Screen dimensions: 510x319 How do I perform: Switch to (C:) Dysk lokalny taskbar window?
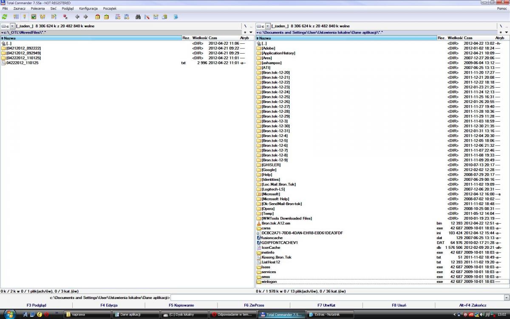pos(185,315)
